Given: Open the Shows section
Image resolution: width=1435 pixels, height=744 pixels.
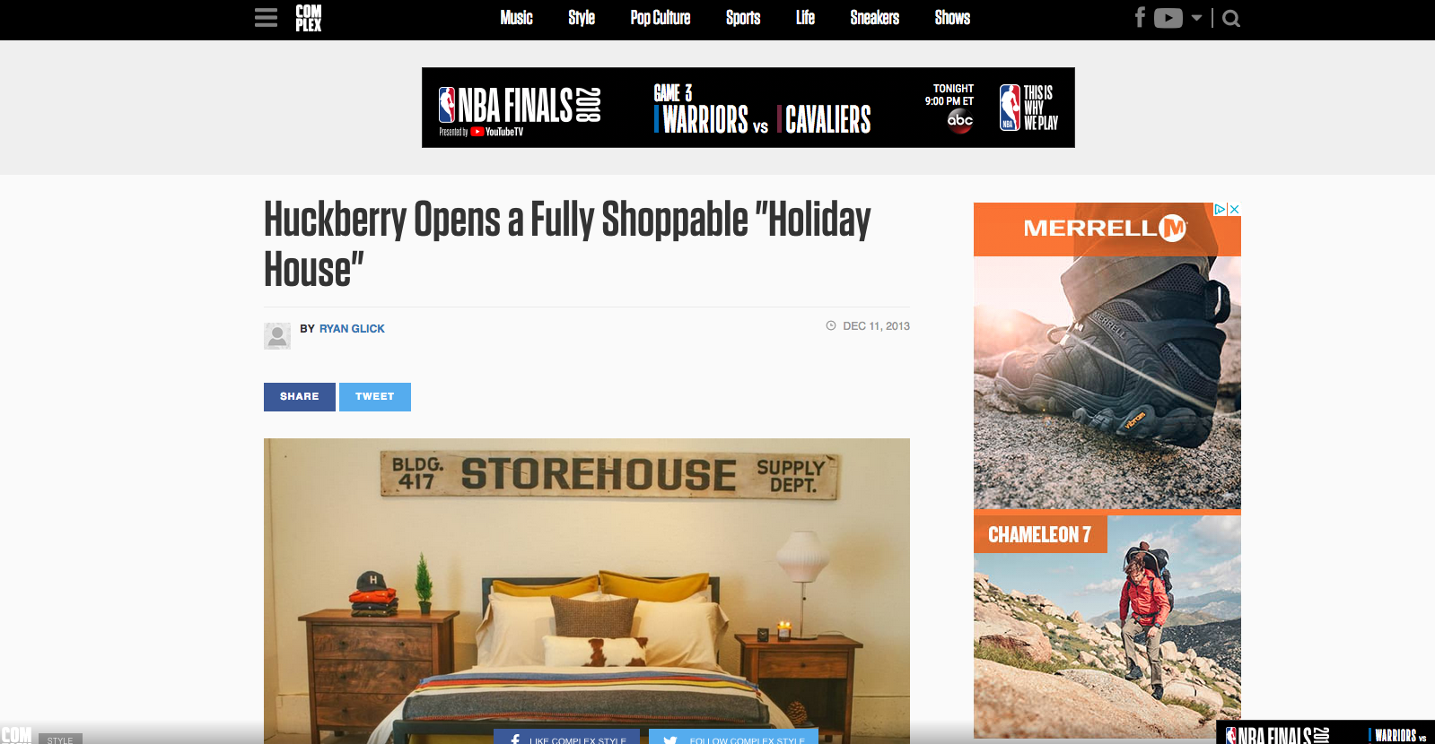Looking at the screenshot, I should point(952,18).
